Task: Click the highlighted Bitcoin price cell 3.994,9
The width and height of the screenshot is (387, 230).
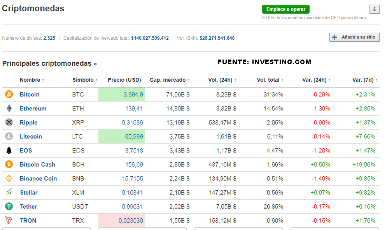Action: click(x=122, y=95)
